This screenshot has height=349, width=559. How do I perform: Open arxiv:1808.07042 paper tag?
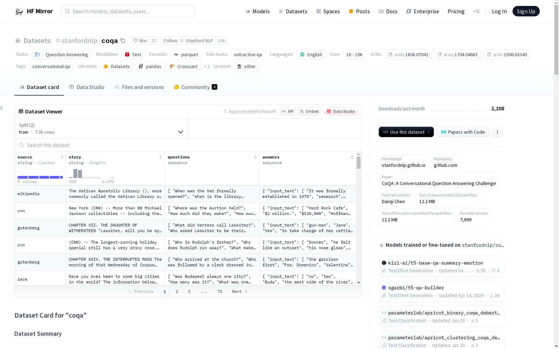click(408, 54)
